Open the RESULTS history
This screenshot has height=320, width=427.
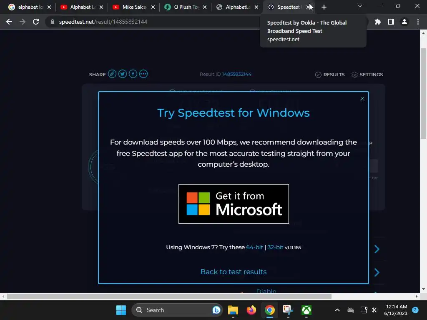tap(330, 75)
